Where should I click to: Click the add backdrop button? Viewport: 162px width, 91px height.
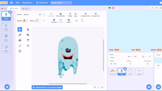pyautogui.click(x=158, y=87)
